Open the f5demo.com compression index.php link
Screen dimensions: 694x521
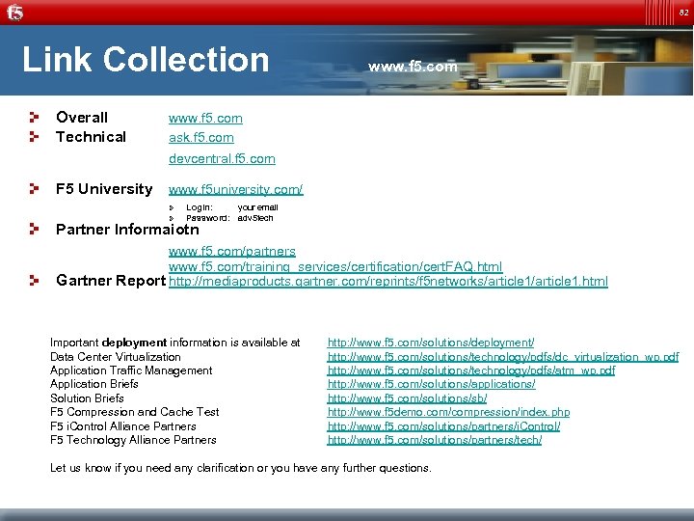click(x=448, y=412)
